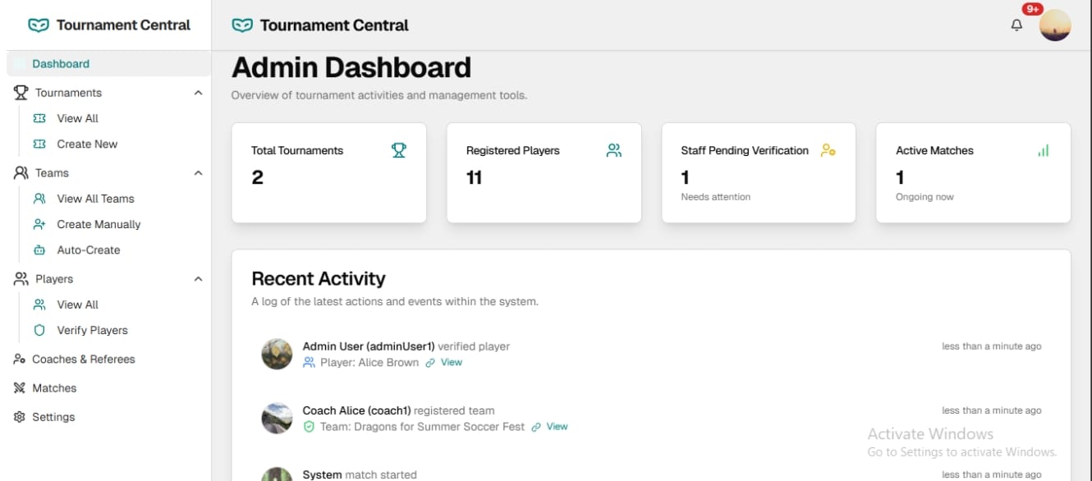This screenshot has width=1092, height=481.
Task: Open View All Teams menu item
Action: 95,199
